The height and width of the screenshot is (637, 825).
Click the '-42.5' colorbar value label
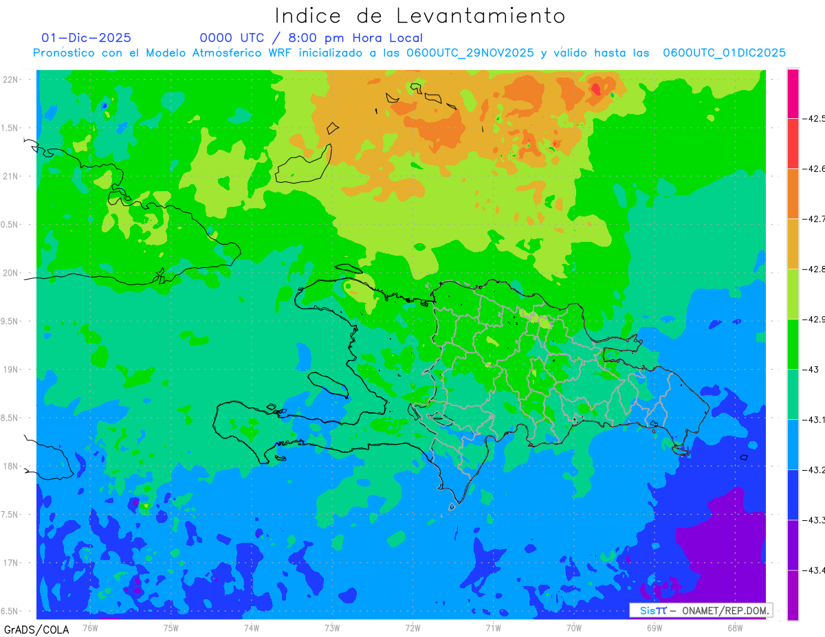(x=814, y=119)
